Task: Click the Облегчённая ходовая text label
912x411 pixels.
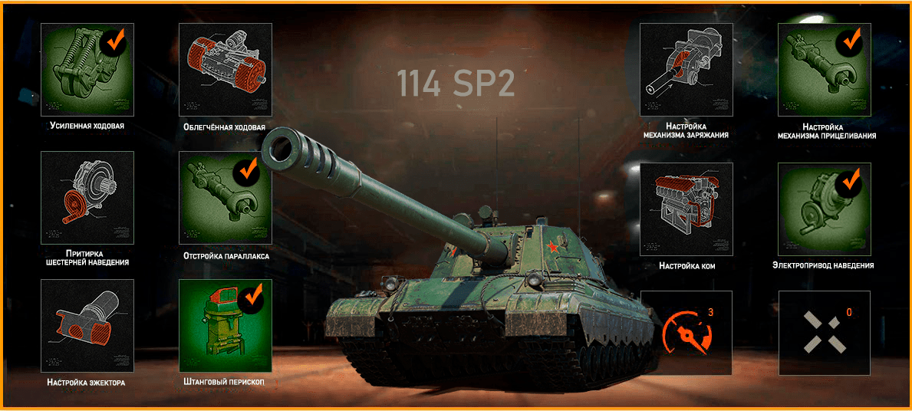Action: coord(225,127)
